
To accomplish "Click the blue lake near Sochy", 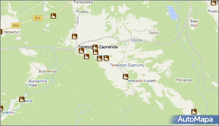I will 172,13.
